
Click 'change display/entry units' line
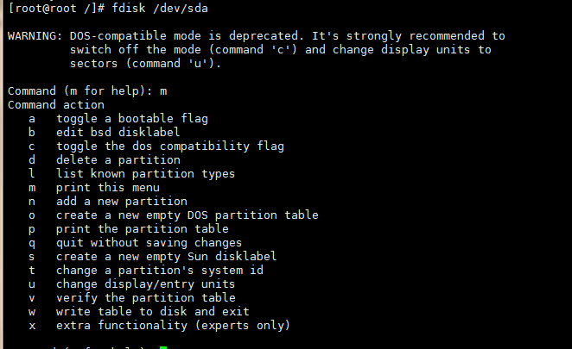click(132, 284)
